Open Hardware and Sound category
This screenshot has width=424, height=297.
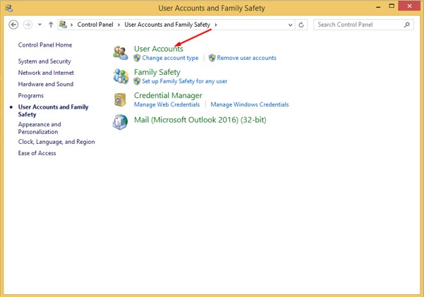(x=46, y=84)
